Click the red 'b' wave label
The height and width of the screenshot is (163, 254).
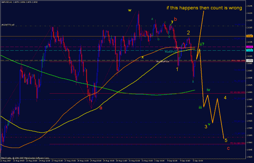[x=176, y=19]
